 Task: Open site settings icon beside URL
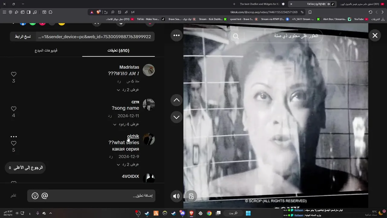click(x=302, y=12)
